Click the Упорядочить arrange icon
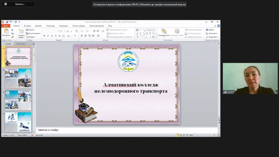 pyautogui.click(x=164, y=32)
